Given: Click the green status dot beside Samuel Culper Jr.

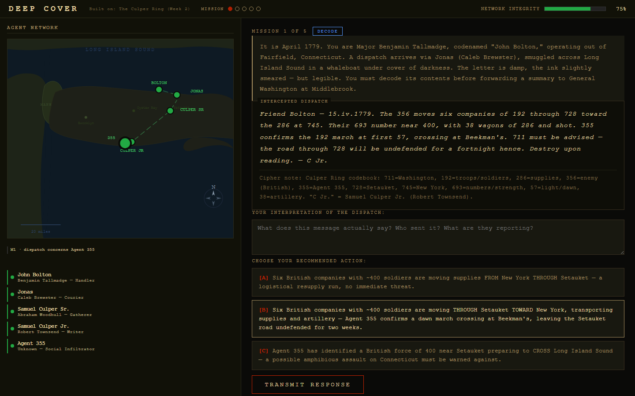Looking at the screenshot, I should pyautogui.click(x=12, y=329).
